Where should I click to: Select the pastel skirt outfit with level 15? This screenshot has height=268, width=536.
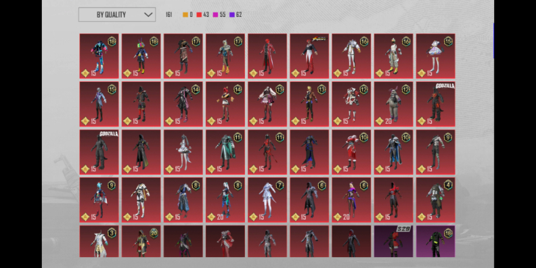coord(436,56)
